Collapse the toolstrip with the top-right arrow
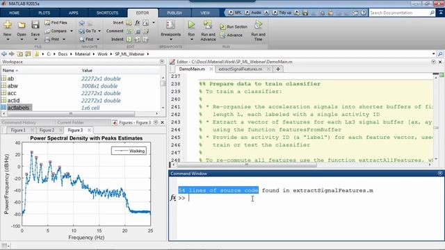This screenshot has height=250, width=445. click(x=441, y=12)
